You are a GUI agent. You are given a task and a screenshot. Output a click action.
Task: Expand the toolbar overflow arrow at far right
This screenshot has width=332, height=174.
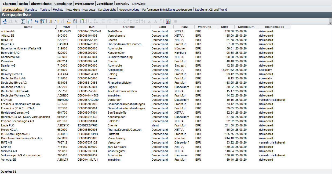pyautogui.click(x=330, y=23)
